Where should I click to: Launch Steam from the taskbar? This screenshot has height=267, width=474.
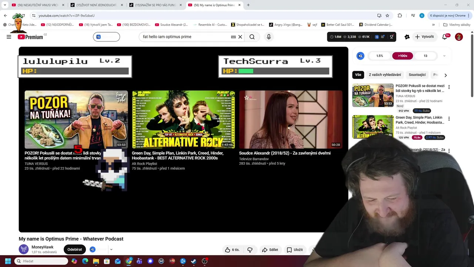click(x=194, y=261)
